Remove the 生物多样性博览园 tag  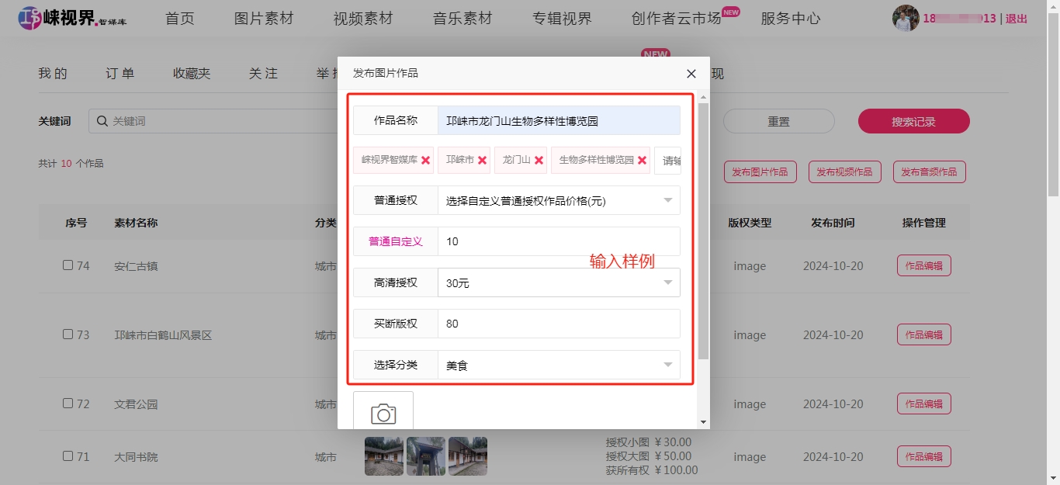point(642,161)
